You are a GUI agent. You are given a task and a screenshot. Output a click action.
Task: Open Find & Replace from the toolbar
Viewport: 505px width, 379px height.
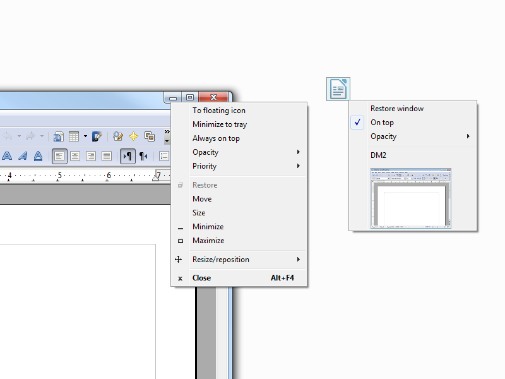coord(118,136)
